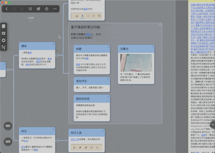
Task: Open the three-dots more menu
Action: point(55,9)
